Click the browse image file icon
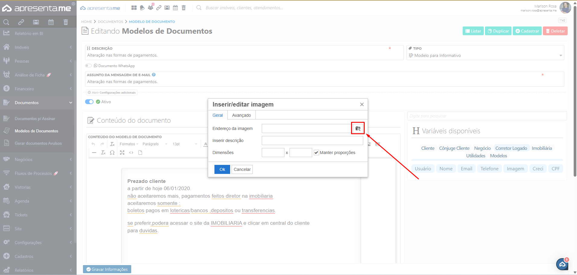The image size is (577, 275). coord(358,128)
